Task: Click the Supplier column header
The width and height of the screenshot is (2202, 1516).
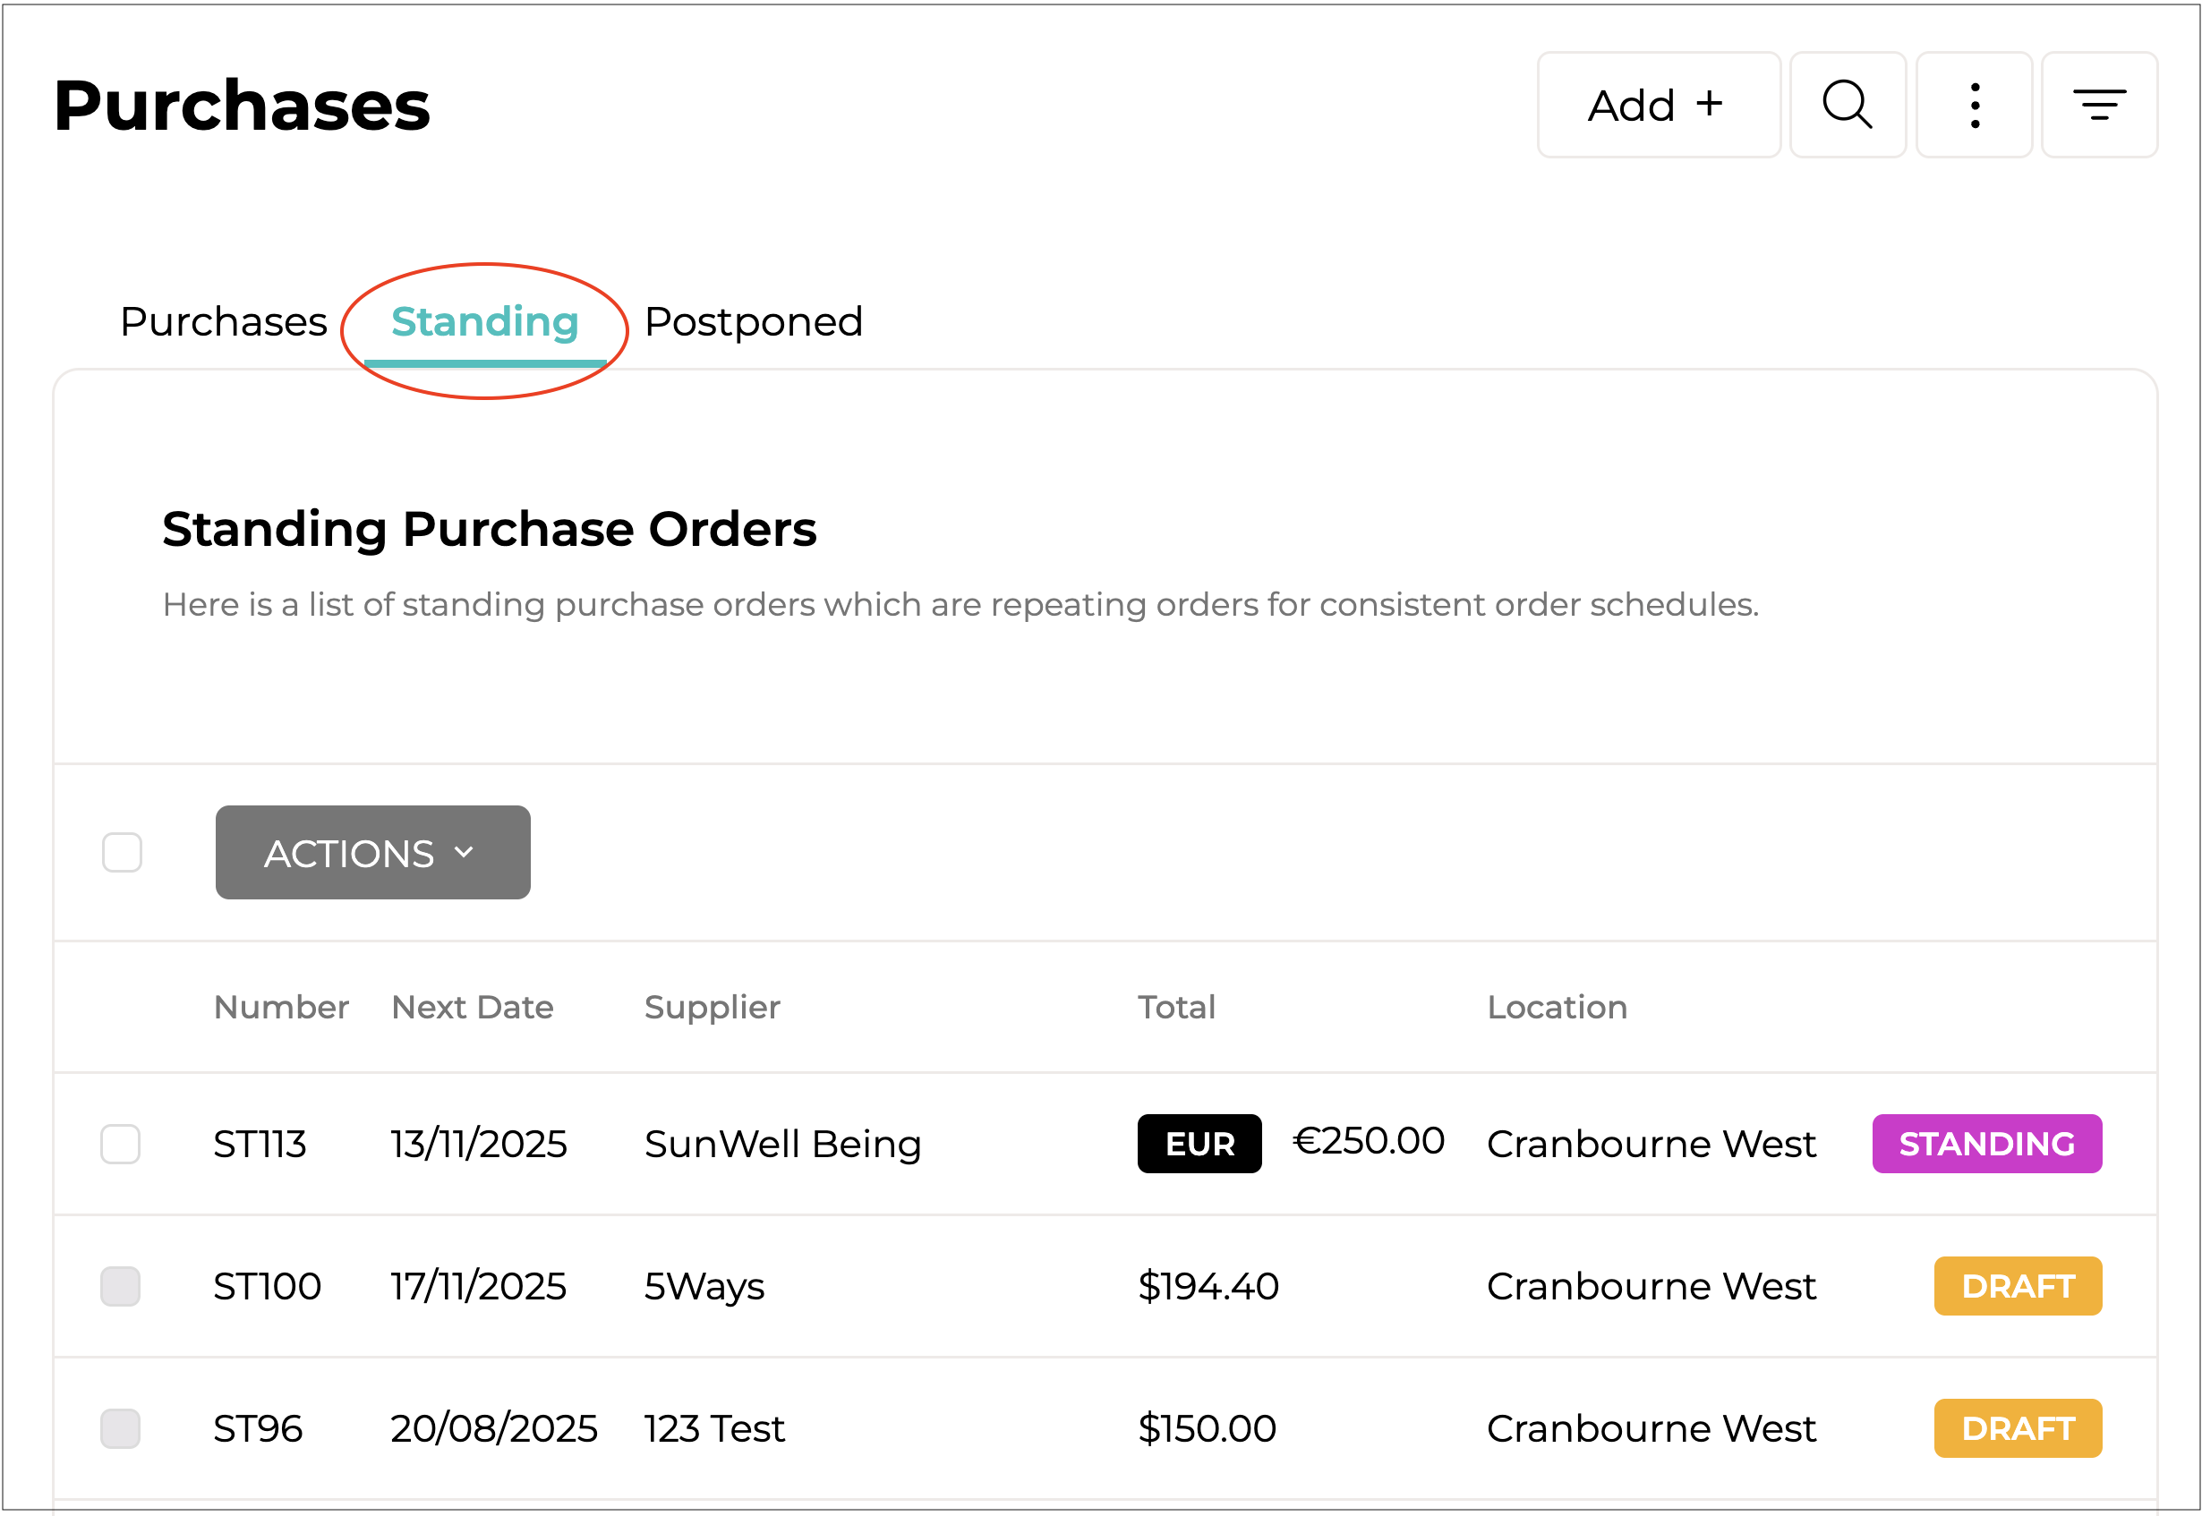Action: 712,1007
